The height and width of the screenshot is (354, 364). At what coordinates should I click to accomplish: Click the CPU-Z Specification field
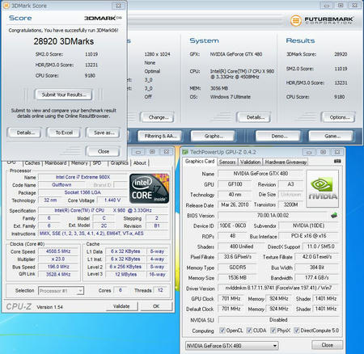pos(104,210)
